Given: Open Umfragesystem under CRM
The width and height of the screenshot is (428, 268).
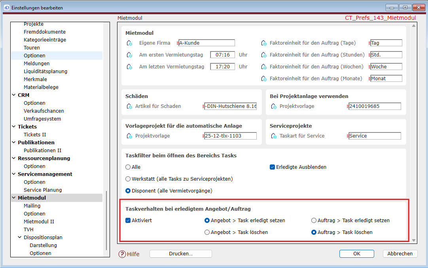Looking at the screenshot, I should 42,119.
